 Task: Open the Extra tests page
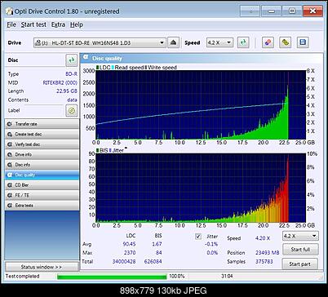click(x=42, y=206)
